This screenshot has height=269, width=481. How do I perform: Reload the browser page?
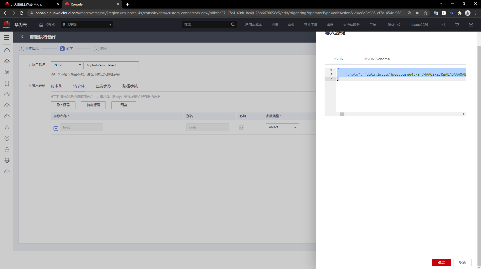tap(22, 13)
